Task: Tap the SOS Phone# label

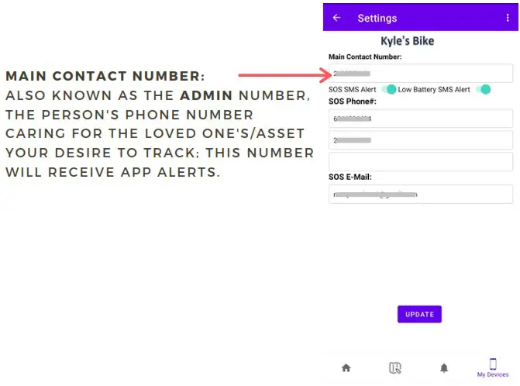Action: point(353,102)
